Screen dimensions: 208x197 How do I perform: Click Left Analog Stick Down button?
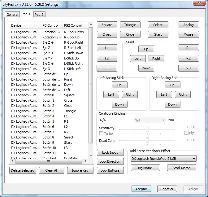pyautogui.click(x=119, y=104)
